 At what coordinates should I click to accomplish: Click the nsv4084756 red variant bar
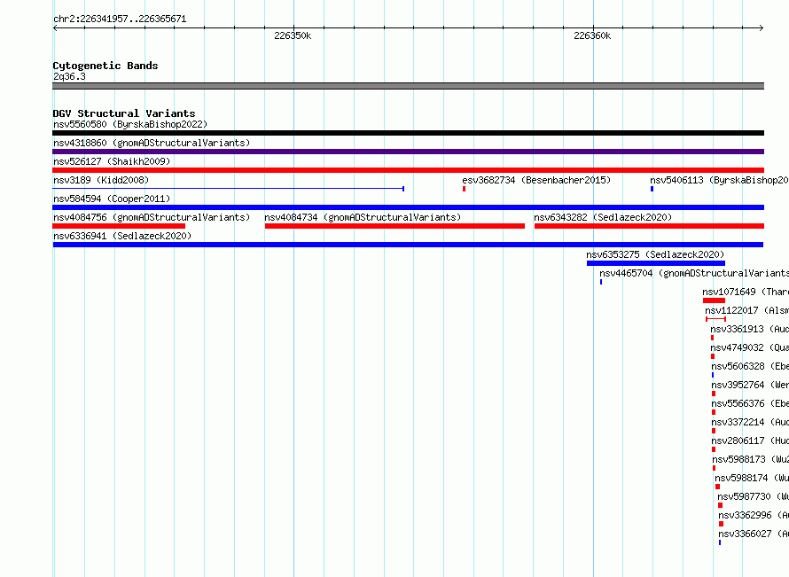coord(119,226)
